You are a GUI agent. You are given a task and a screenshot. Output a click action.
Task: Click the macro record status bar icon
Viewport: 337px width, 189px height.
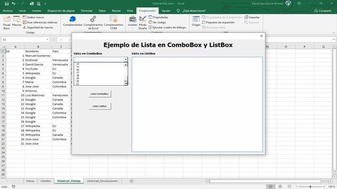click(14, 187)
